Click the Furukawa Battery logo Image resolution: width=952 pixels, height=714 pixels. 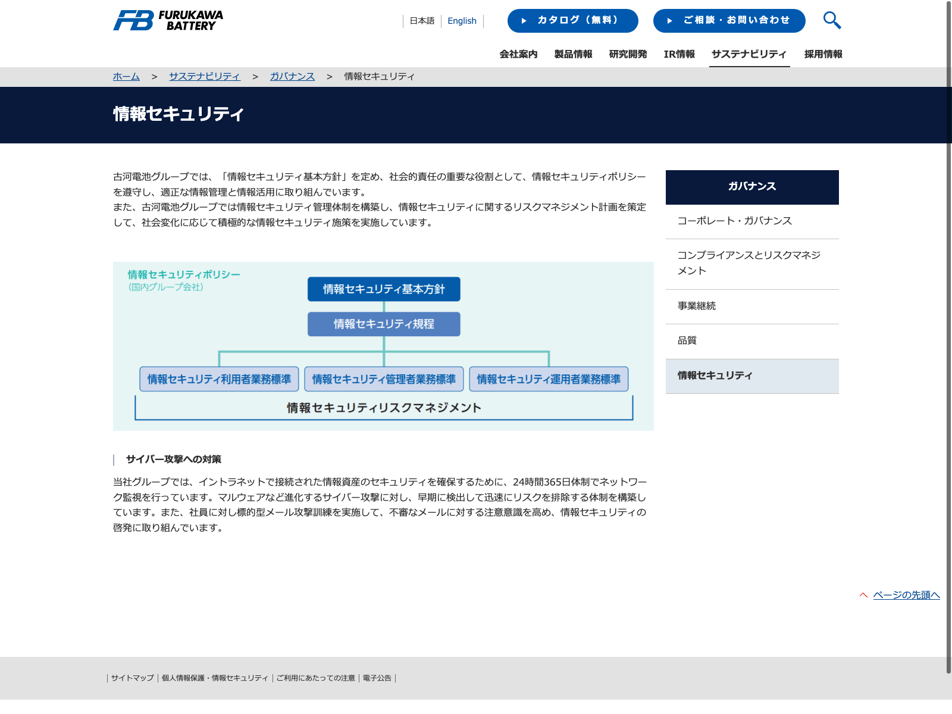tap(168, 21)
